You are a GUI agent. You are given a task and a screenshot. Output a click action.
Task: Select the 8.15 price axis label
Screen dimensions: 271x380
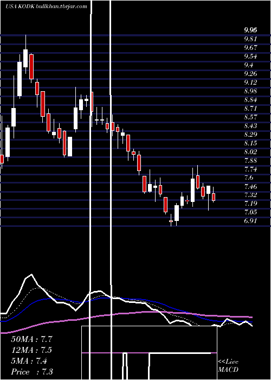[x=250, y=143]
